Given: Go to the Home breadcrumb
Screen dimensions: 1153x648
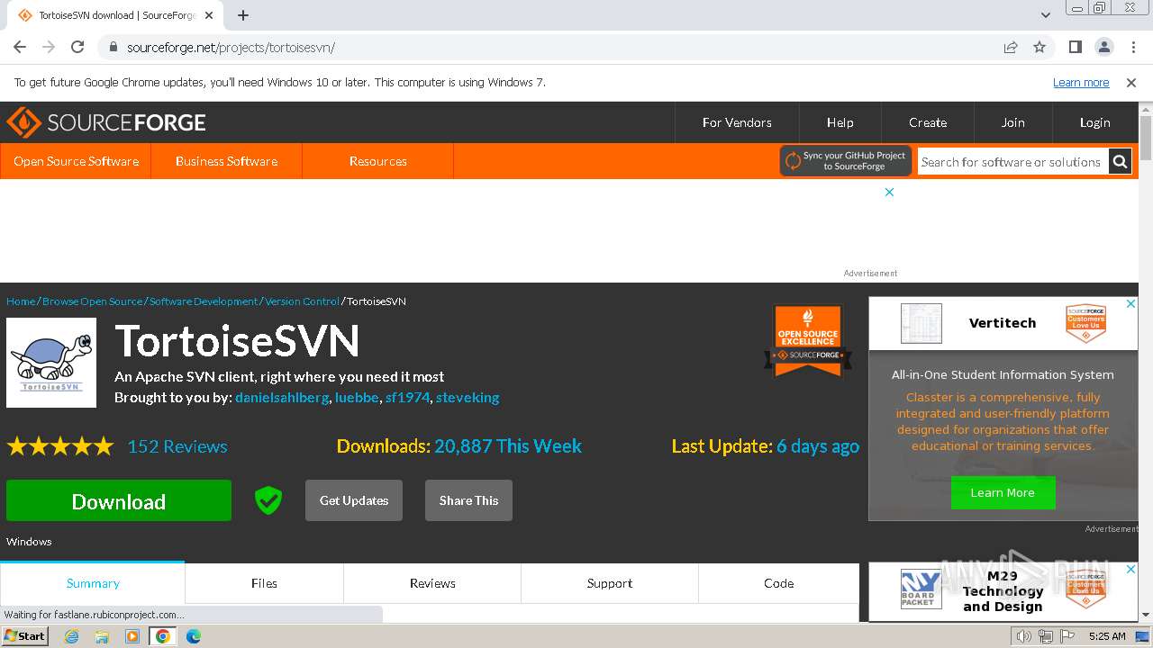Looking at the screenshot, I should click(21, 301).
